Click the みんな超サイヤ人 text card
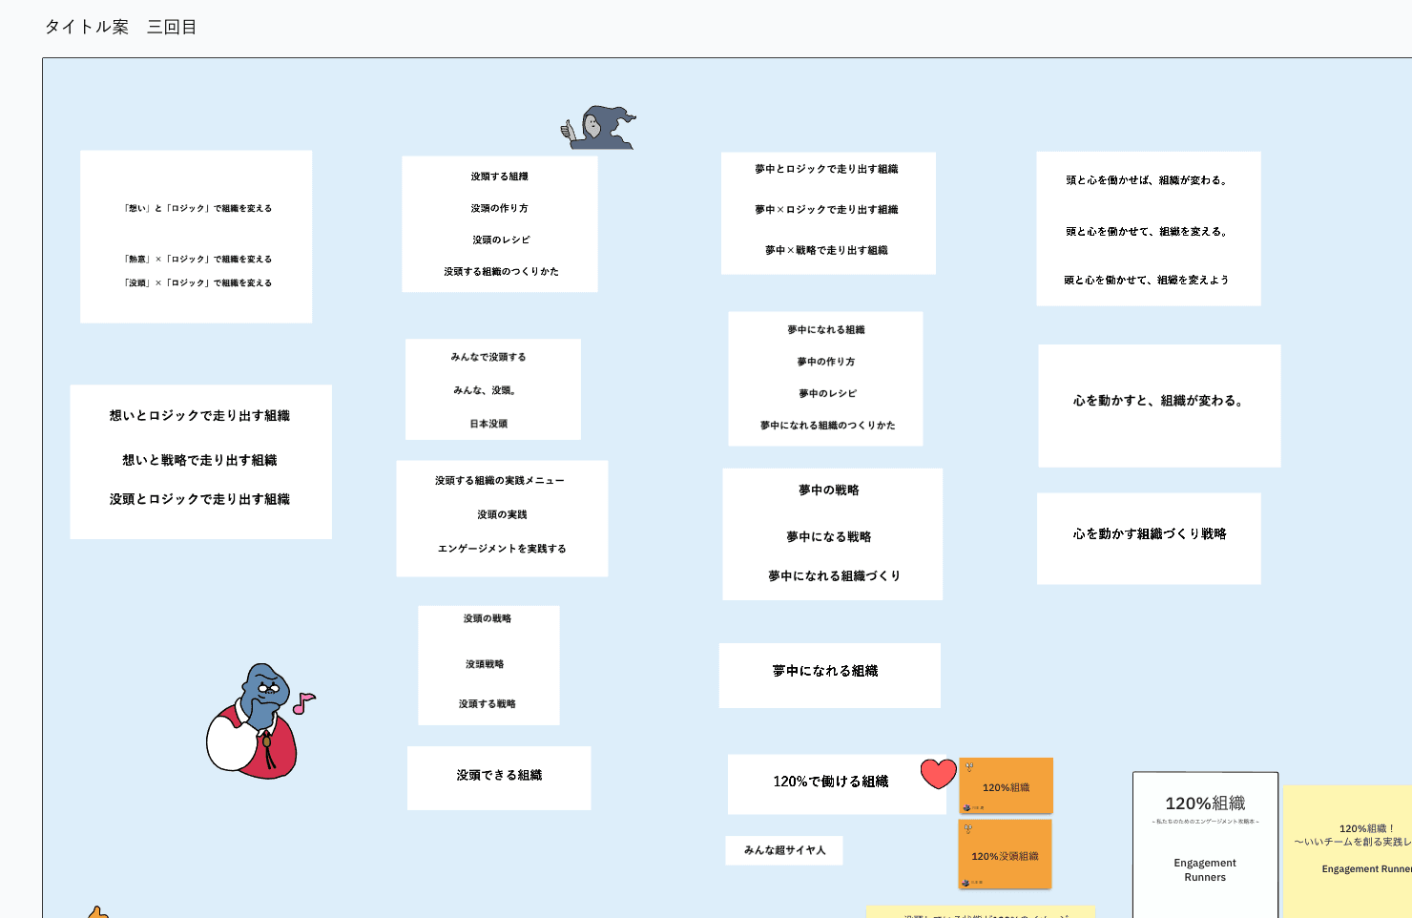The height and width of the screenshot is (918, 1412). (x=784, y=850)
